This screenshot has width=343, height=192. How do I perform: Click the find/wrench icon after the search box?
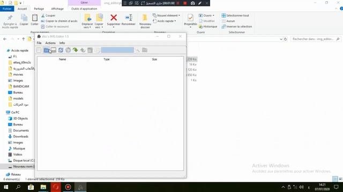pos(138,50)
